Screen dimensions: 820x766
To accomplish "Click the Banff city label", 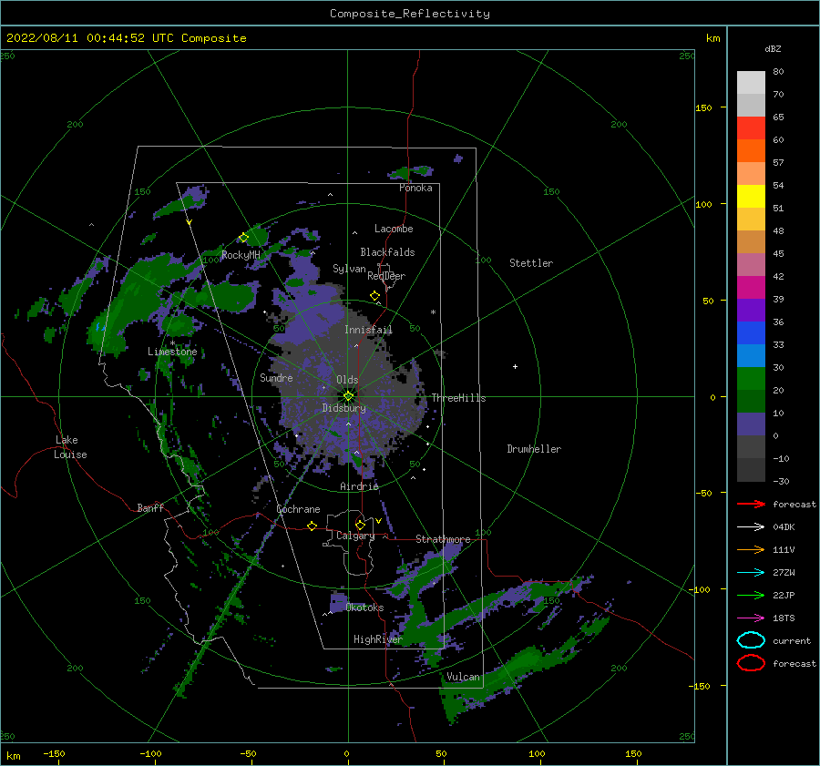I will click(x=150, y=507).
